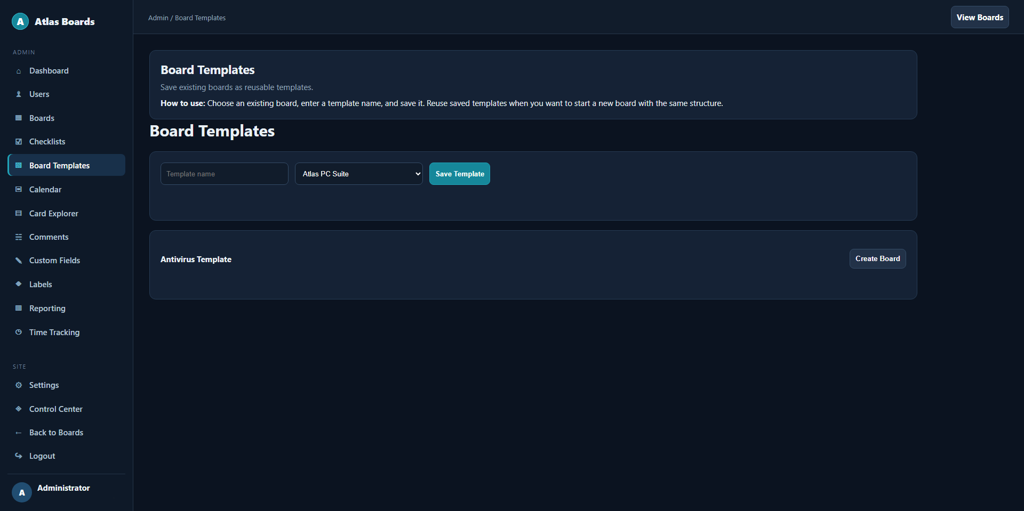Select Custom Fields in sidebar
The width and height of the screenshot is (1024, 511).
coord(67,261)
